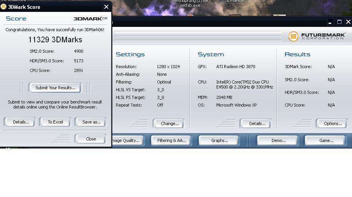Open the Filtering & AA settings
352x197 pixels.
point(172,140)
